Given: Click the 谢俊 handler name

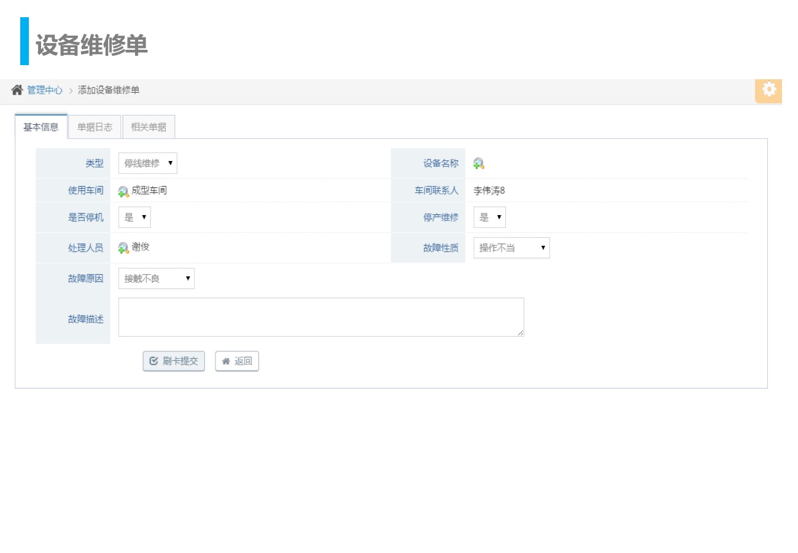Looking at the screenshot, I should click(141, 247).
